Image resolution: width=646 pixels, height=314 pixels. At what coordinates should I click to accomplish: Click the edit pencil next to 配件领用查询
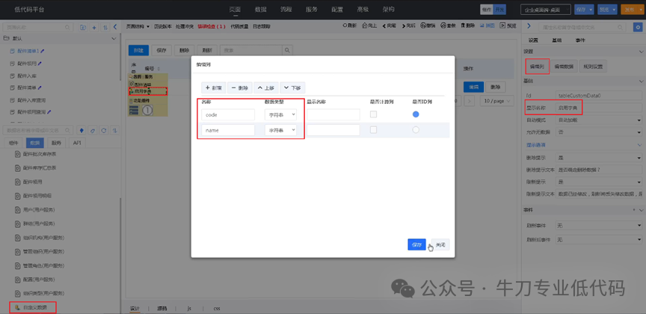49,111
